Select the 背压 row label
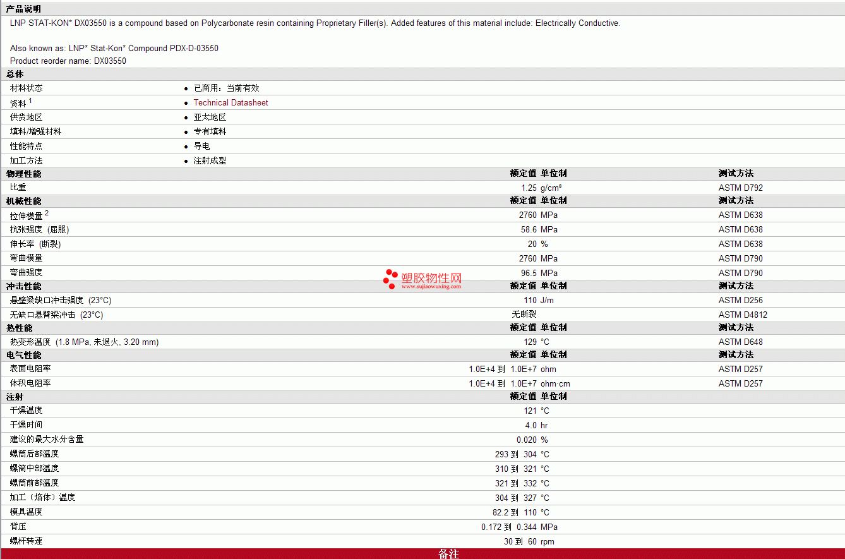Screen dimensions: 845x559 click(18, 527)
